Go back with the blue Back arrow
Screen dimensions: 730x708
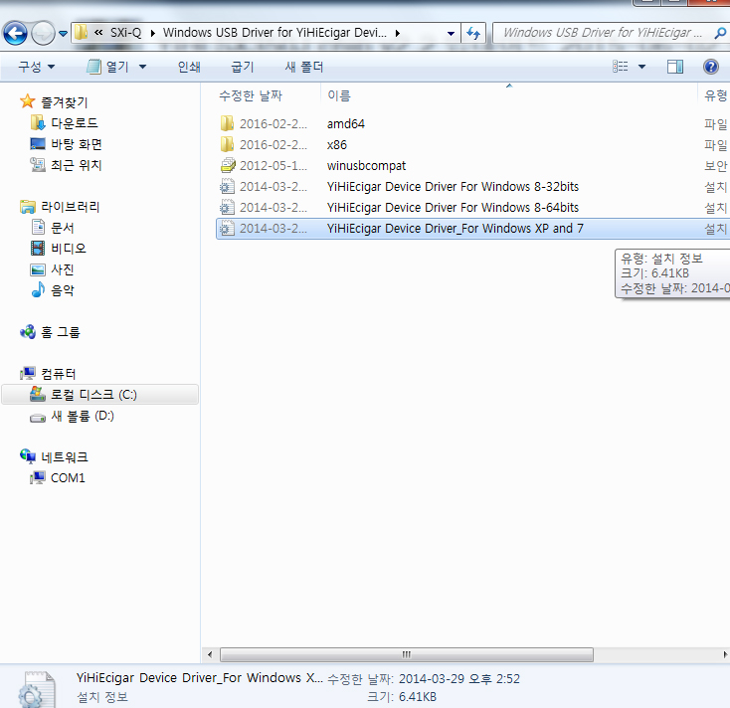15,33
